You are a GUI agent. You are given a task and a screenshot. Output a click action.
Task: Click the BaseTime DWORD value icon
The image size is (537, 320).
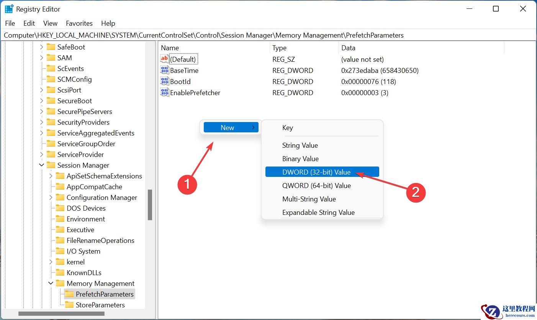[x=164, y=70]
